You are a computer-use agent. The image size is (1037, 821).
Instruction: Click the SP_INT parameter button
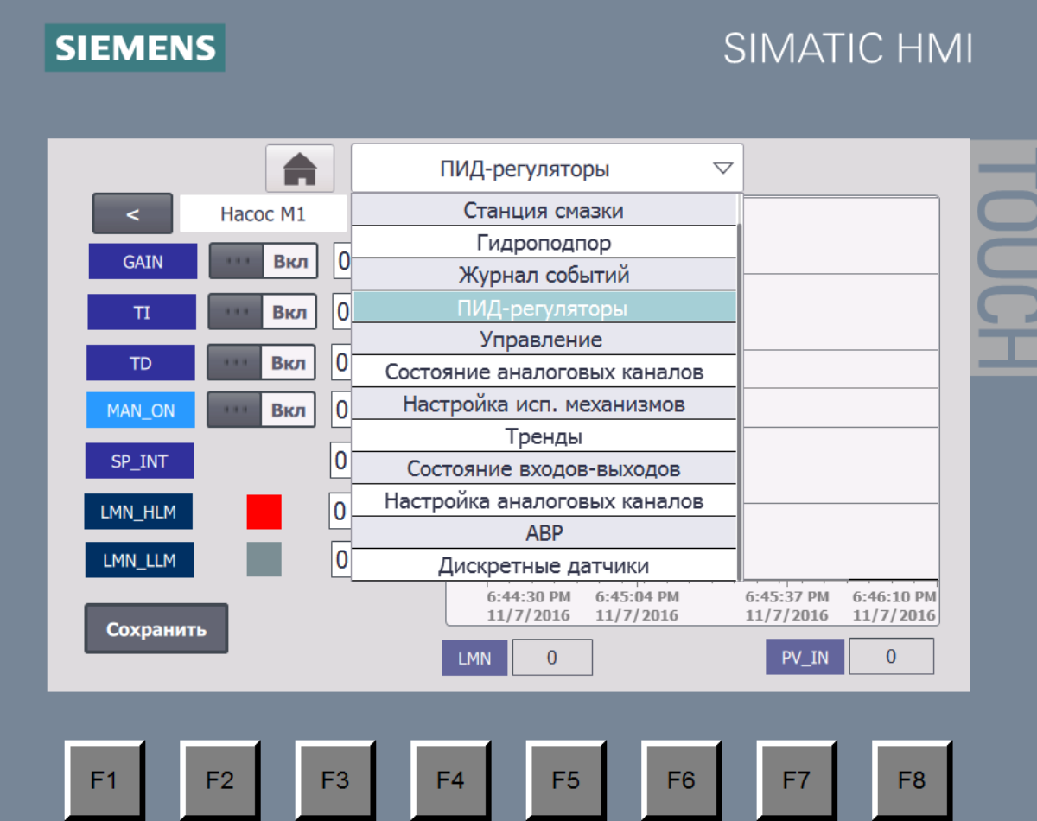pos(139,461)
